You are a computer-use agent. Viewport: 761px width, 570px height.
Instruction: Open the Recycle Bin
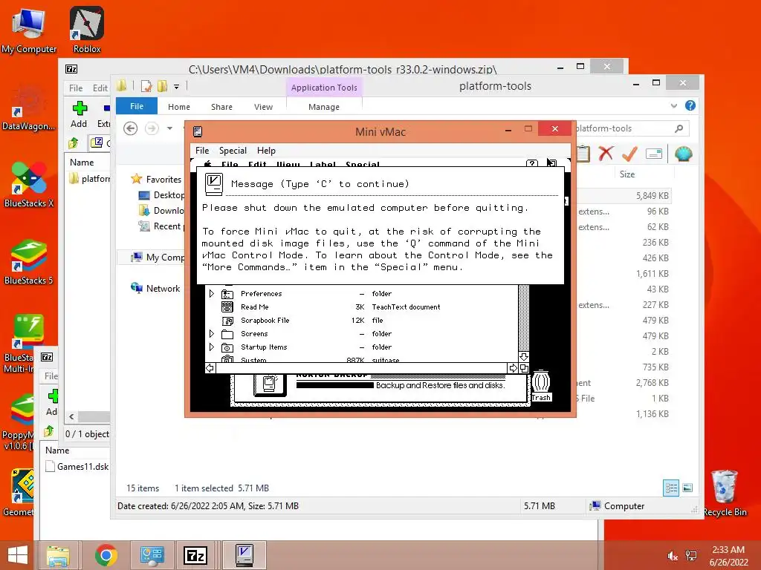(725, 494)
